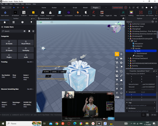The height and width of the screenshot is (126, 158).
Task: Stop the test with red Stop button
Action: pos(23,8)
